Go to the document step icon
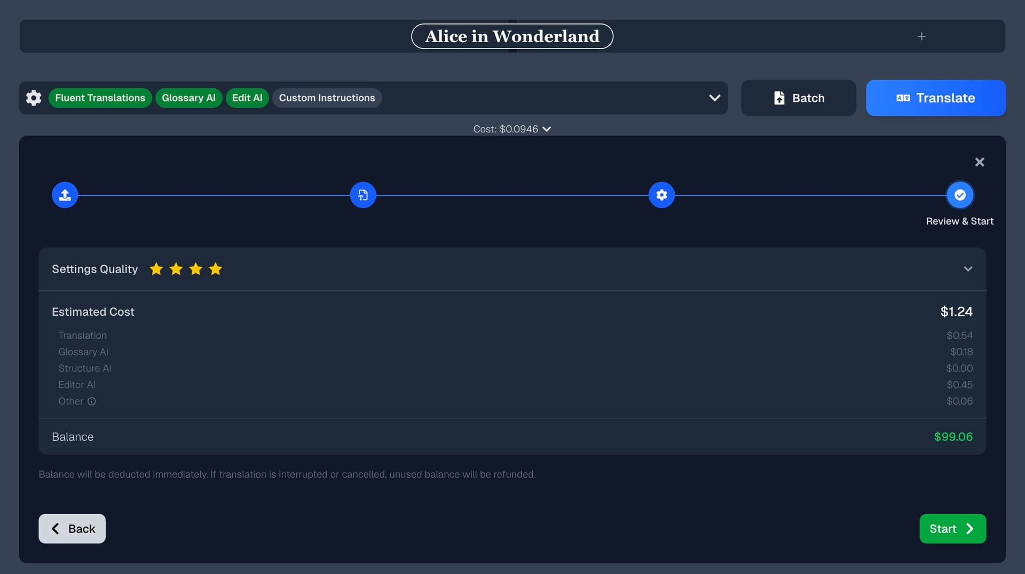The height and width of the screenshot is (574, 1025). [x=363, y=195]
